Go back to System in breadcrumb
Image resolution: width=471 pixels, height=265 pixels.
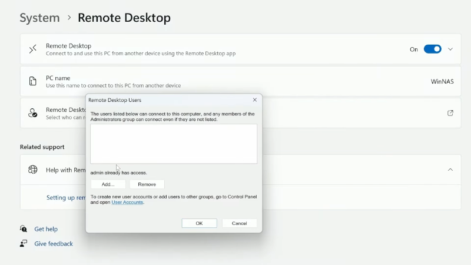(39, 18)
